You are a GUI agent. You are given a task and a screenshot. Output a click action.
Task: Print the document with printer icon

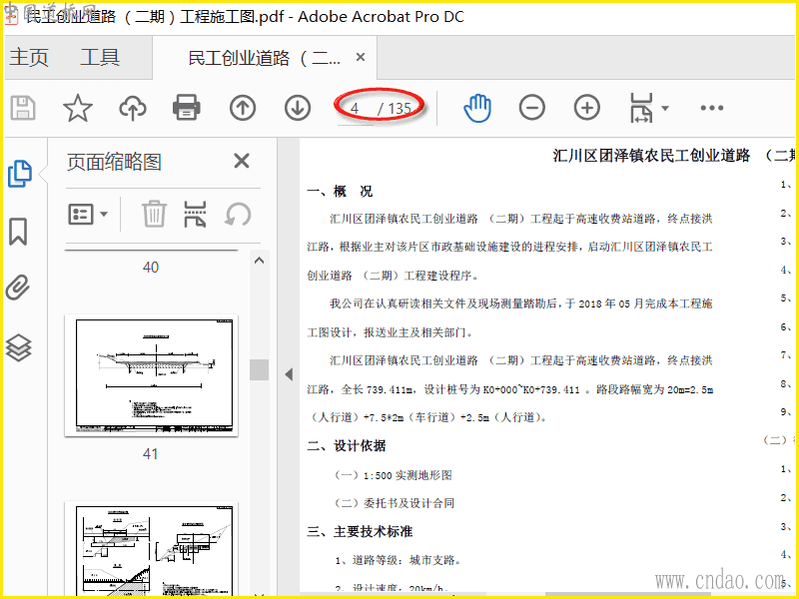pos(187,108)
